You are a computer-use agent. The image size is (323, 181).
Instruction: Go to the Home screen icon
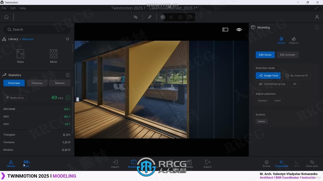[6, 17]
